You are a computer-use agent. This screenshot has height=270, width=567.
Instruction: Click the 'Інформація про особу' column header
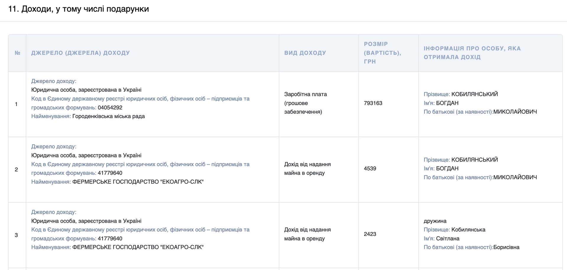coord(472,53)
